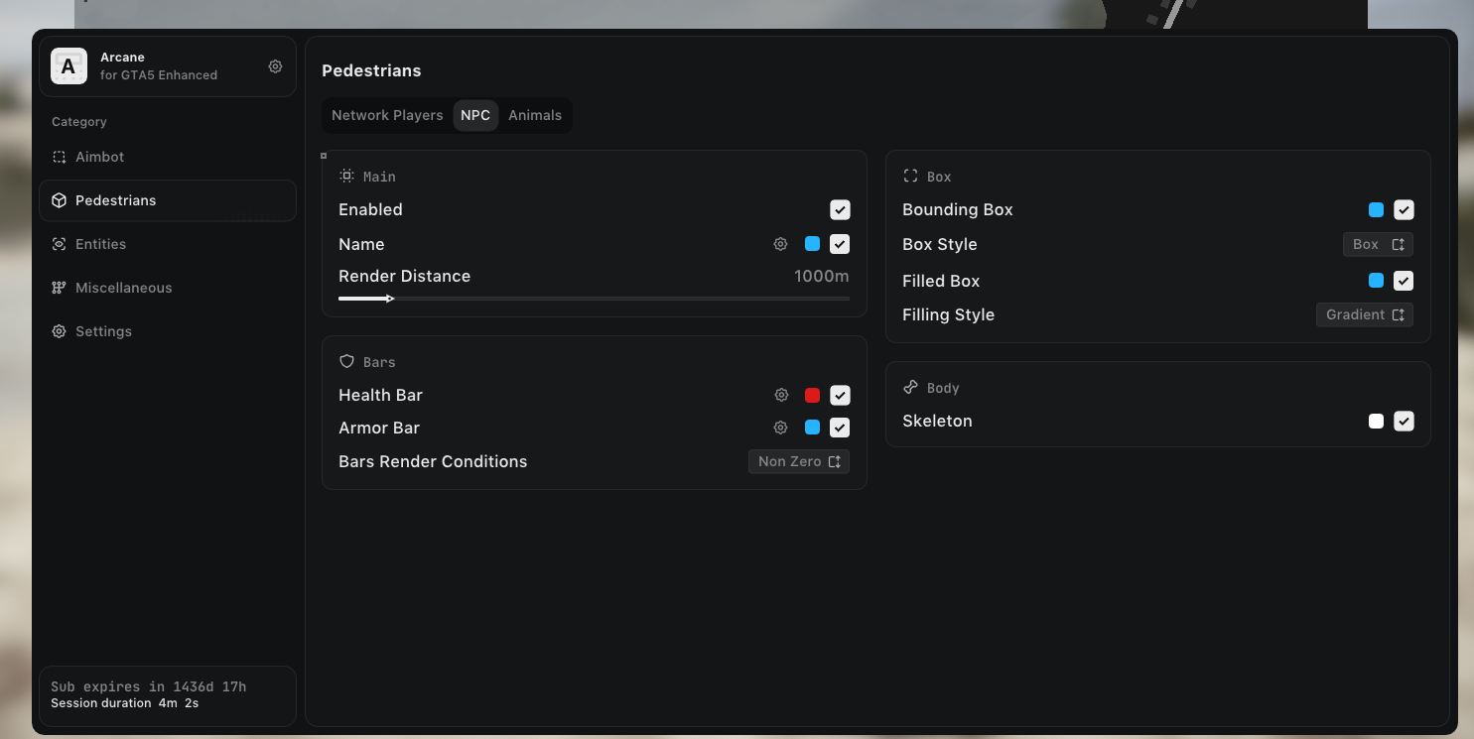Click the Entities sidebar icon
Viewport: 1474px width, 739px height.
[x=59, y=244]
